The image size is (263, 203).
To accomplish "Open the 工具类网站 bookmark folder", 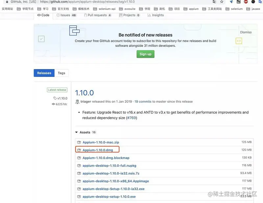I will point(212,9).
